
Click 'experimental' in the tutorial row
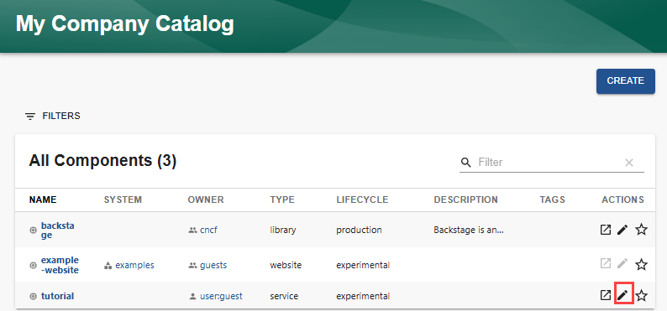coord(363,296)
